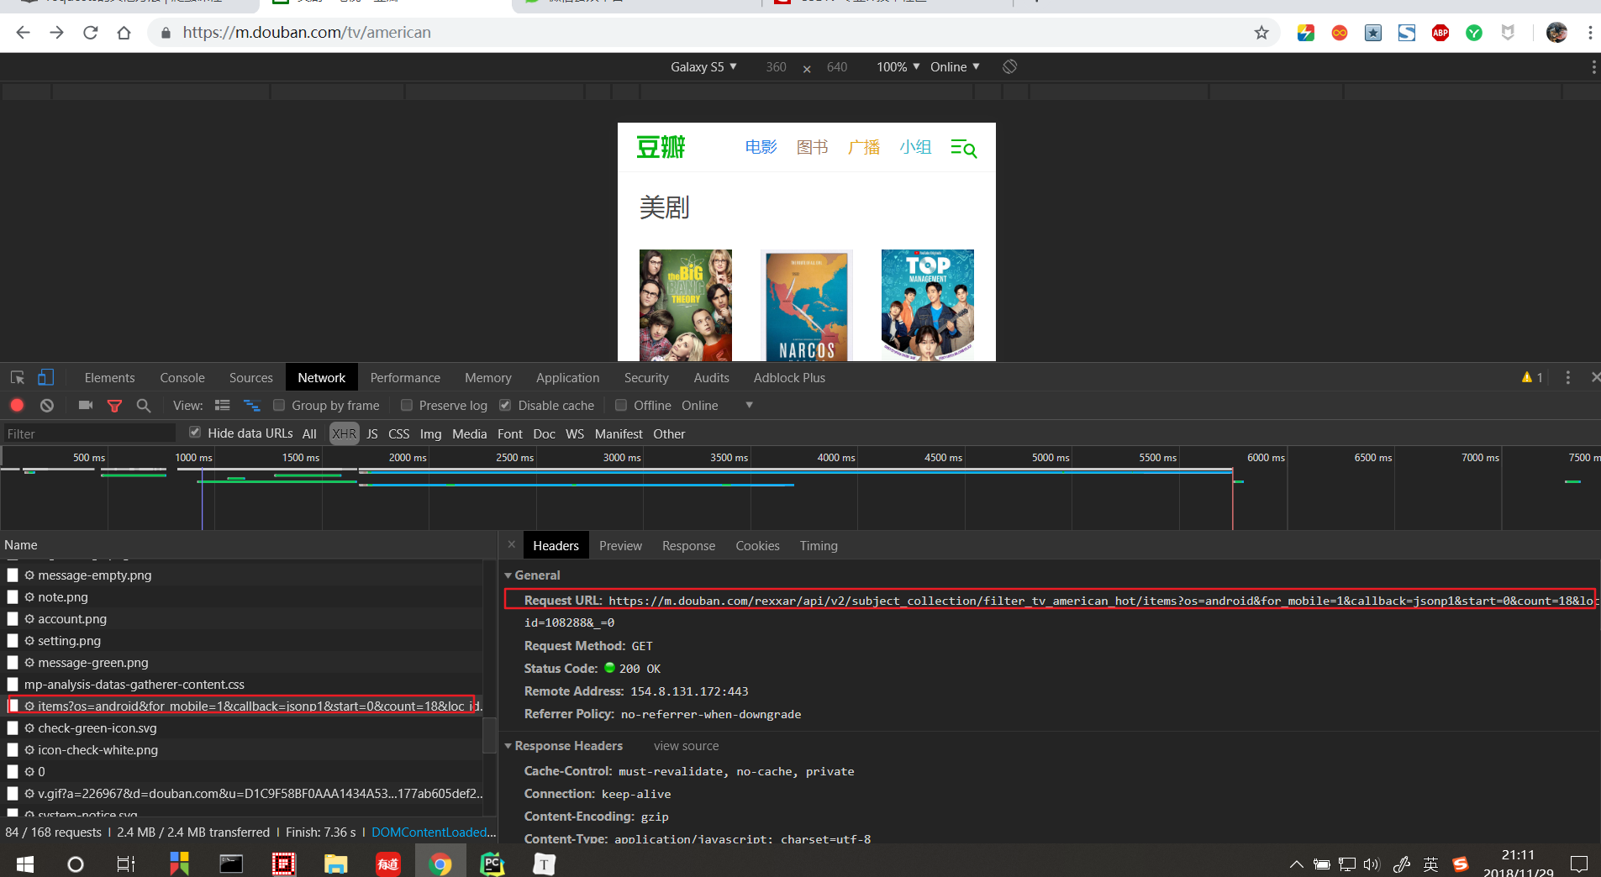Click the browser back arrow
The width and height of the screenshot is (1601, 877).
pyautogui.click(x=23, y=33)
